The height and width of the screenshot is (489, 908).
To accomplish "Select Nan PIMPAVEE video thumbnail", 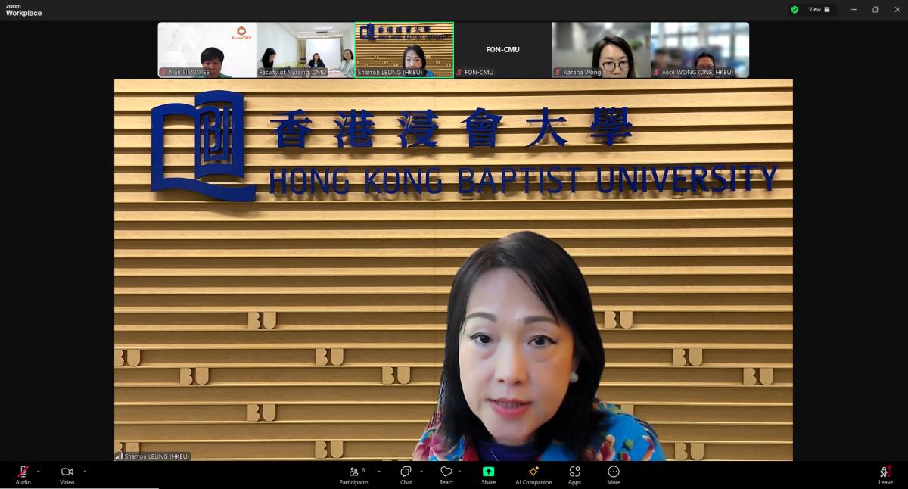I will pyautogui.click(x=207, y=50).
